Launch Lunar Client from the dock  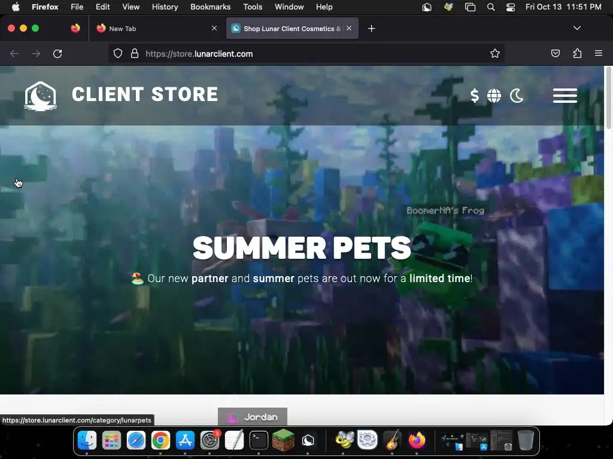308,440
